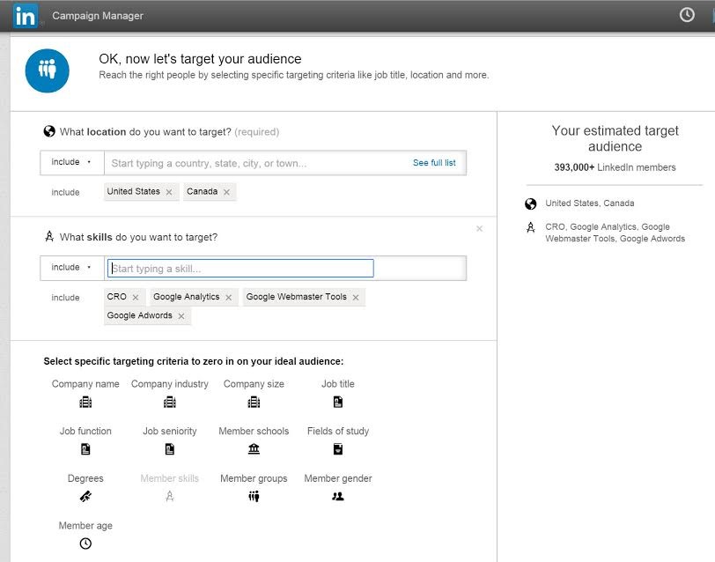Click the United States tag text
Viewport: 715px width, 562px height.
click(133, 192)
